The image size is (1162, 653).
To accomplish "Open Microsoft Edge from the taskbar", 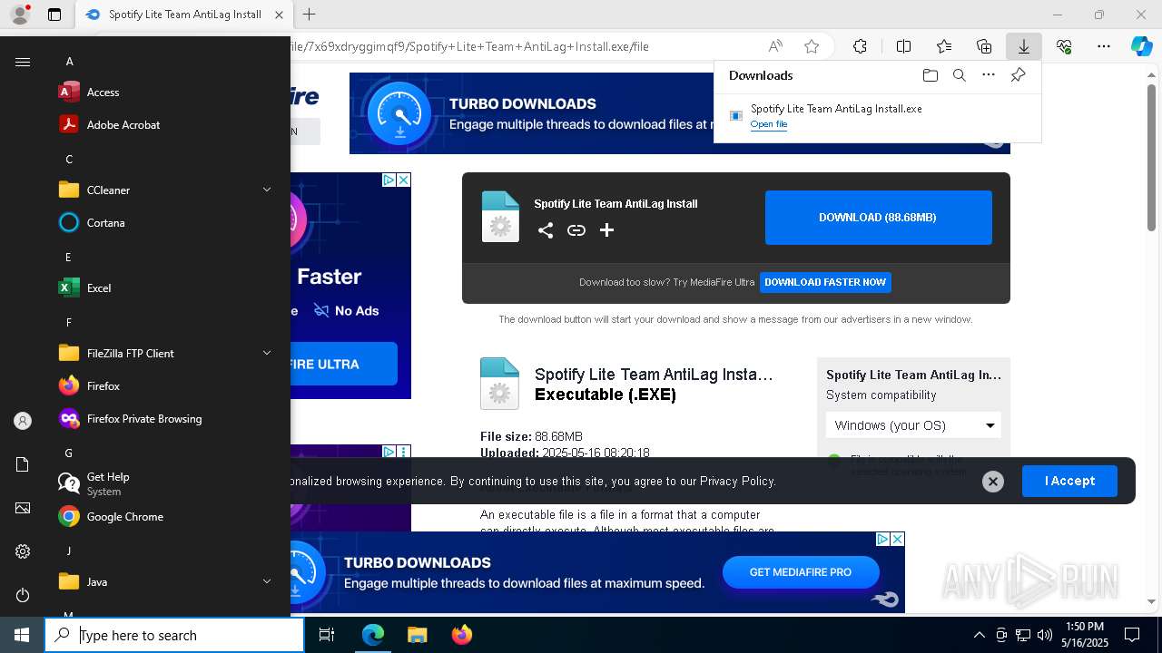I will [x=373, y=635].
